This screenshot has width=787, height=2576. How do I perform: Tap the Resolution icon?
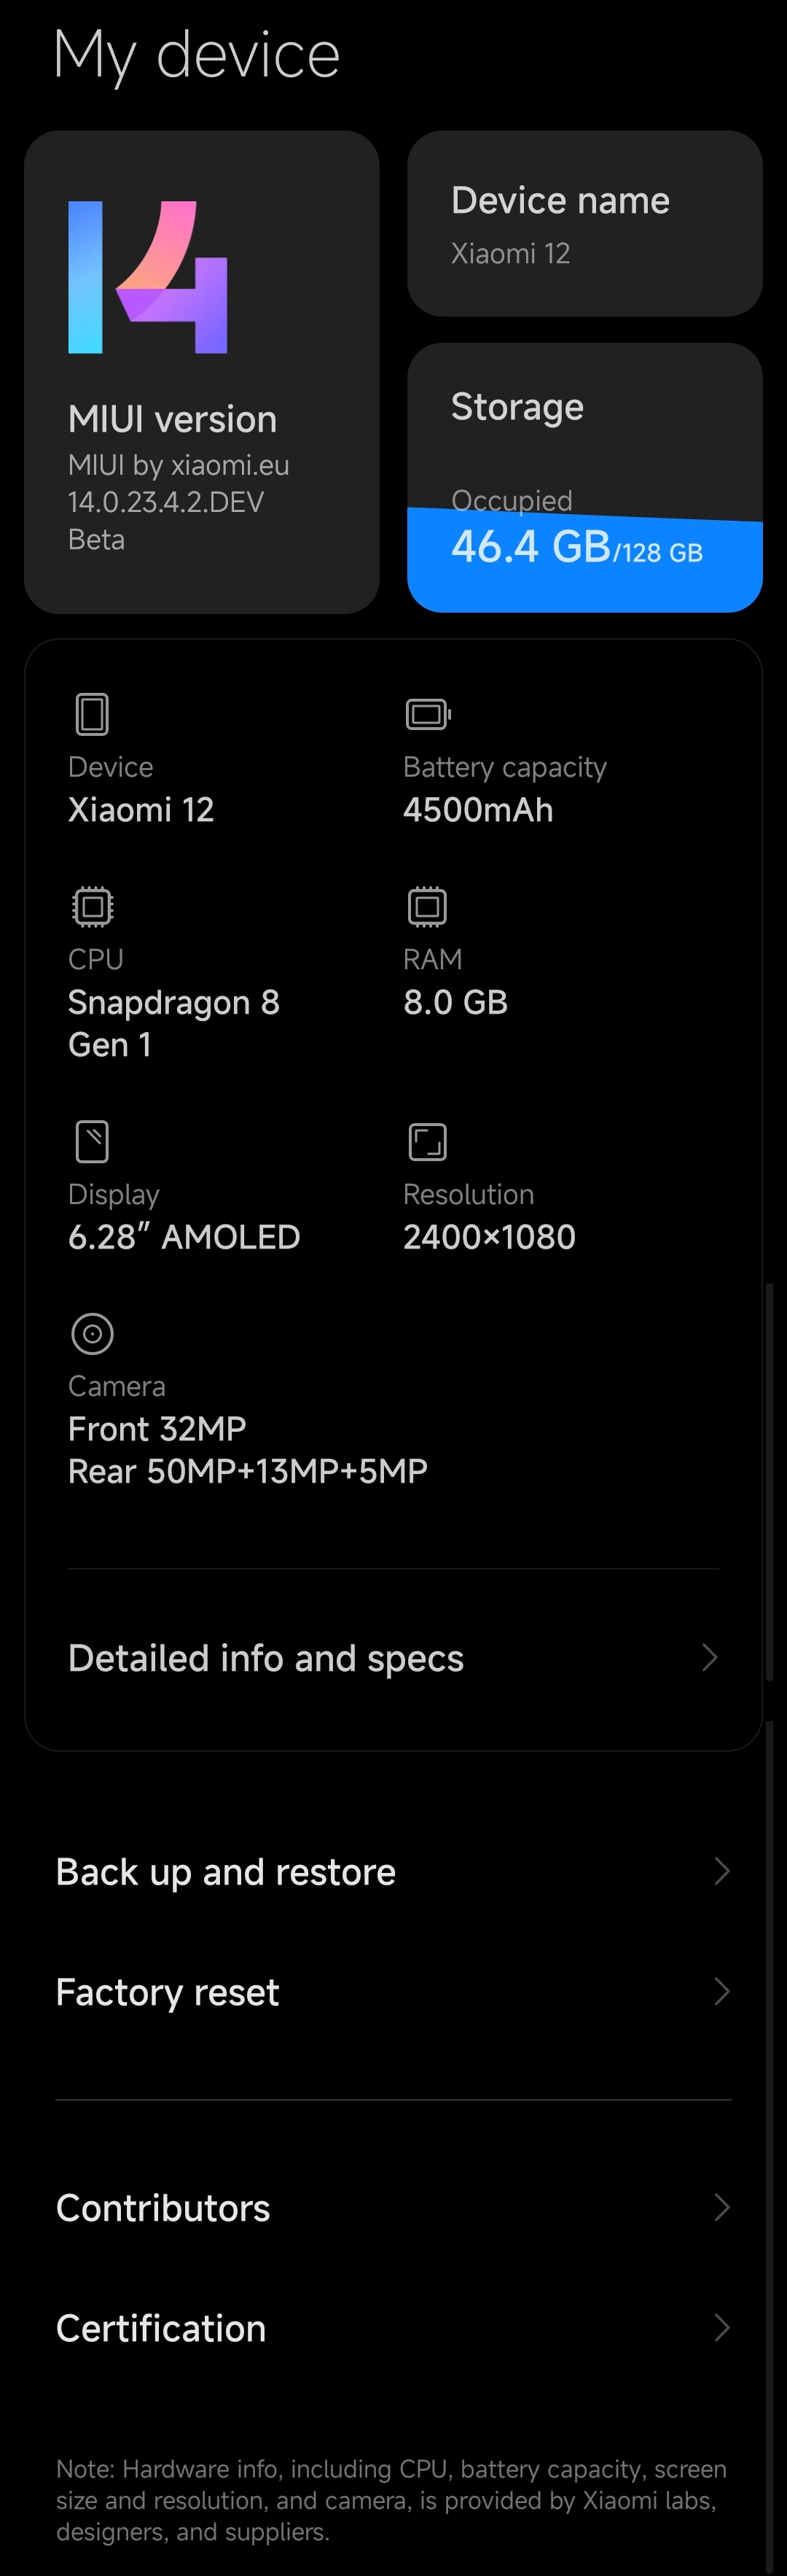click(428, 1141)
